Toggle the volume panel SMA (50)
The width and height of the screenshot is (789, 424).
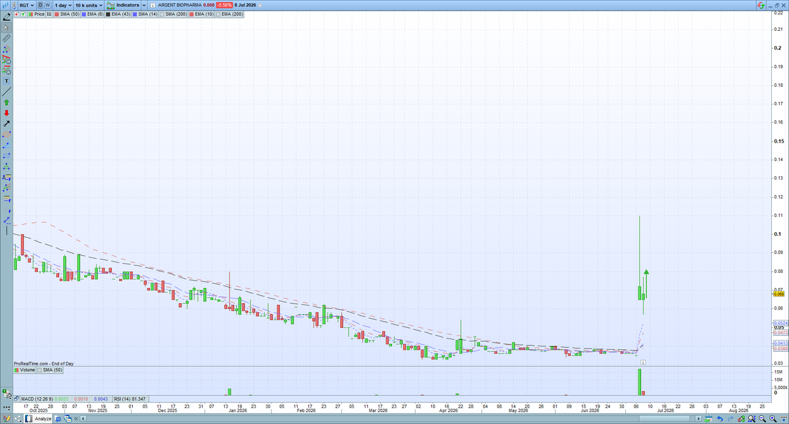[x=51, y=370]
